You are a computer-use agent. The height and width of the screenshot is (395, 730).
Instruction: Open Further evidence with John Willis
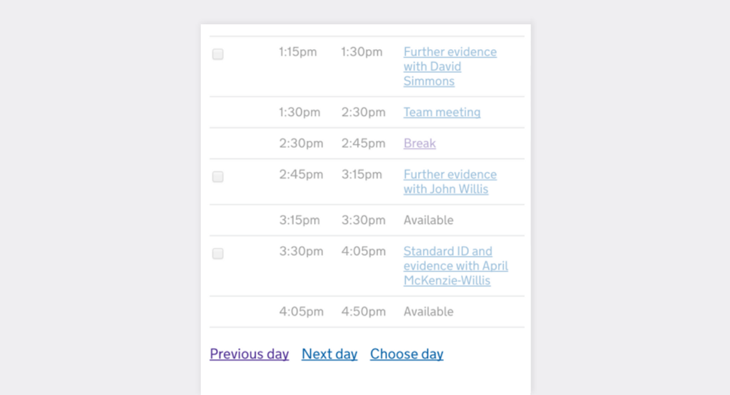450,182
